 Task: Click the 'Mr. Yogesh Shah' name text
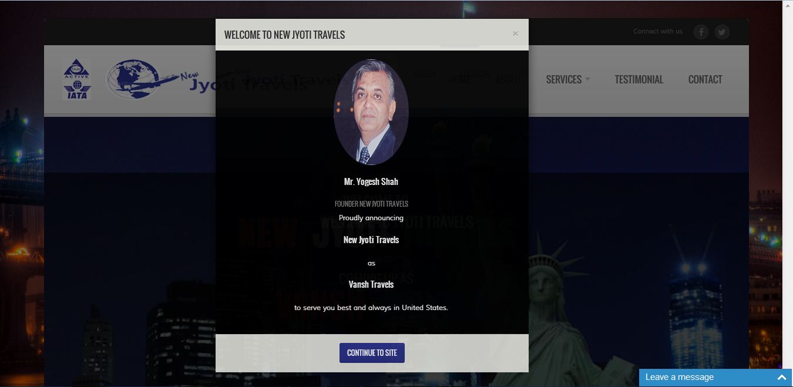click(371, 181)
